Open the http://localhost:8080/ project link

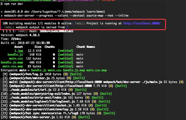[142, 23]
